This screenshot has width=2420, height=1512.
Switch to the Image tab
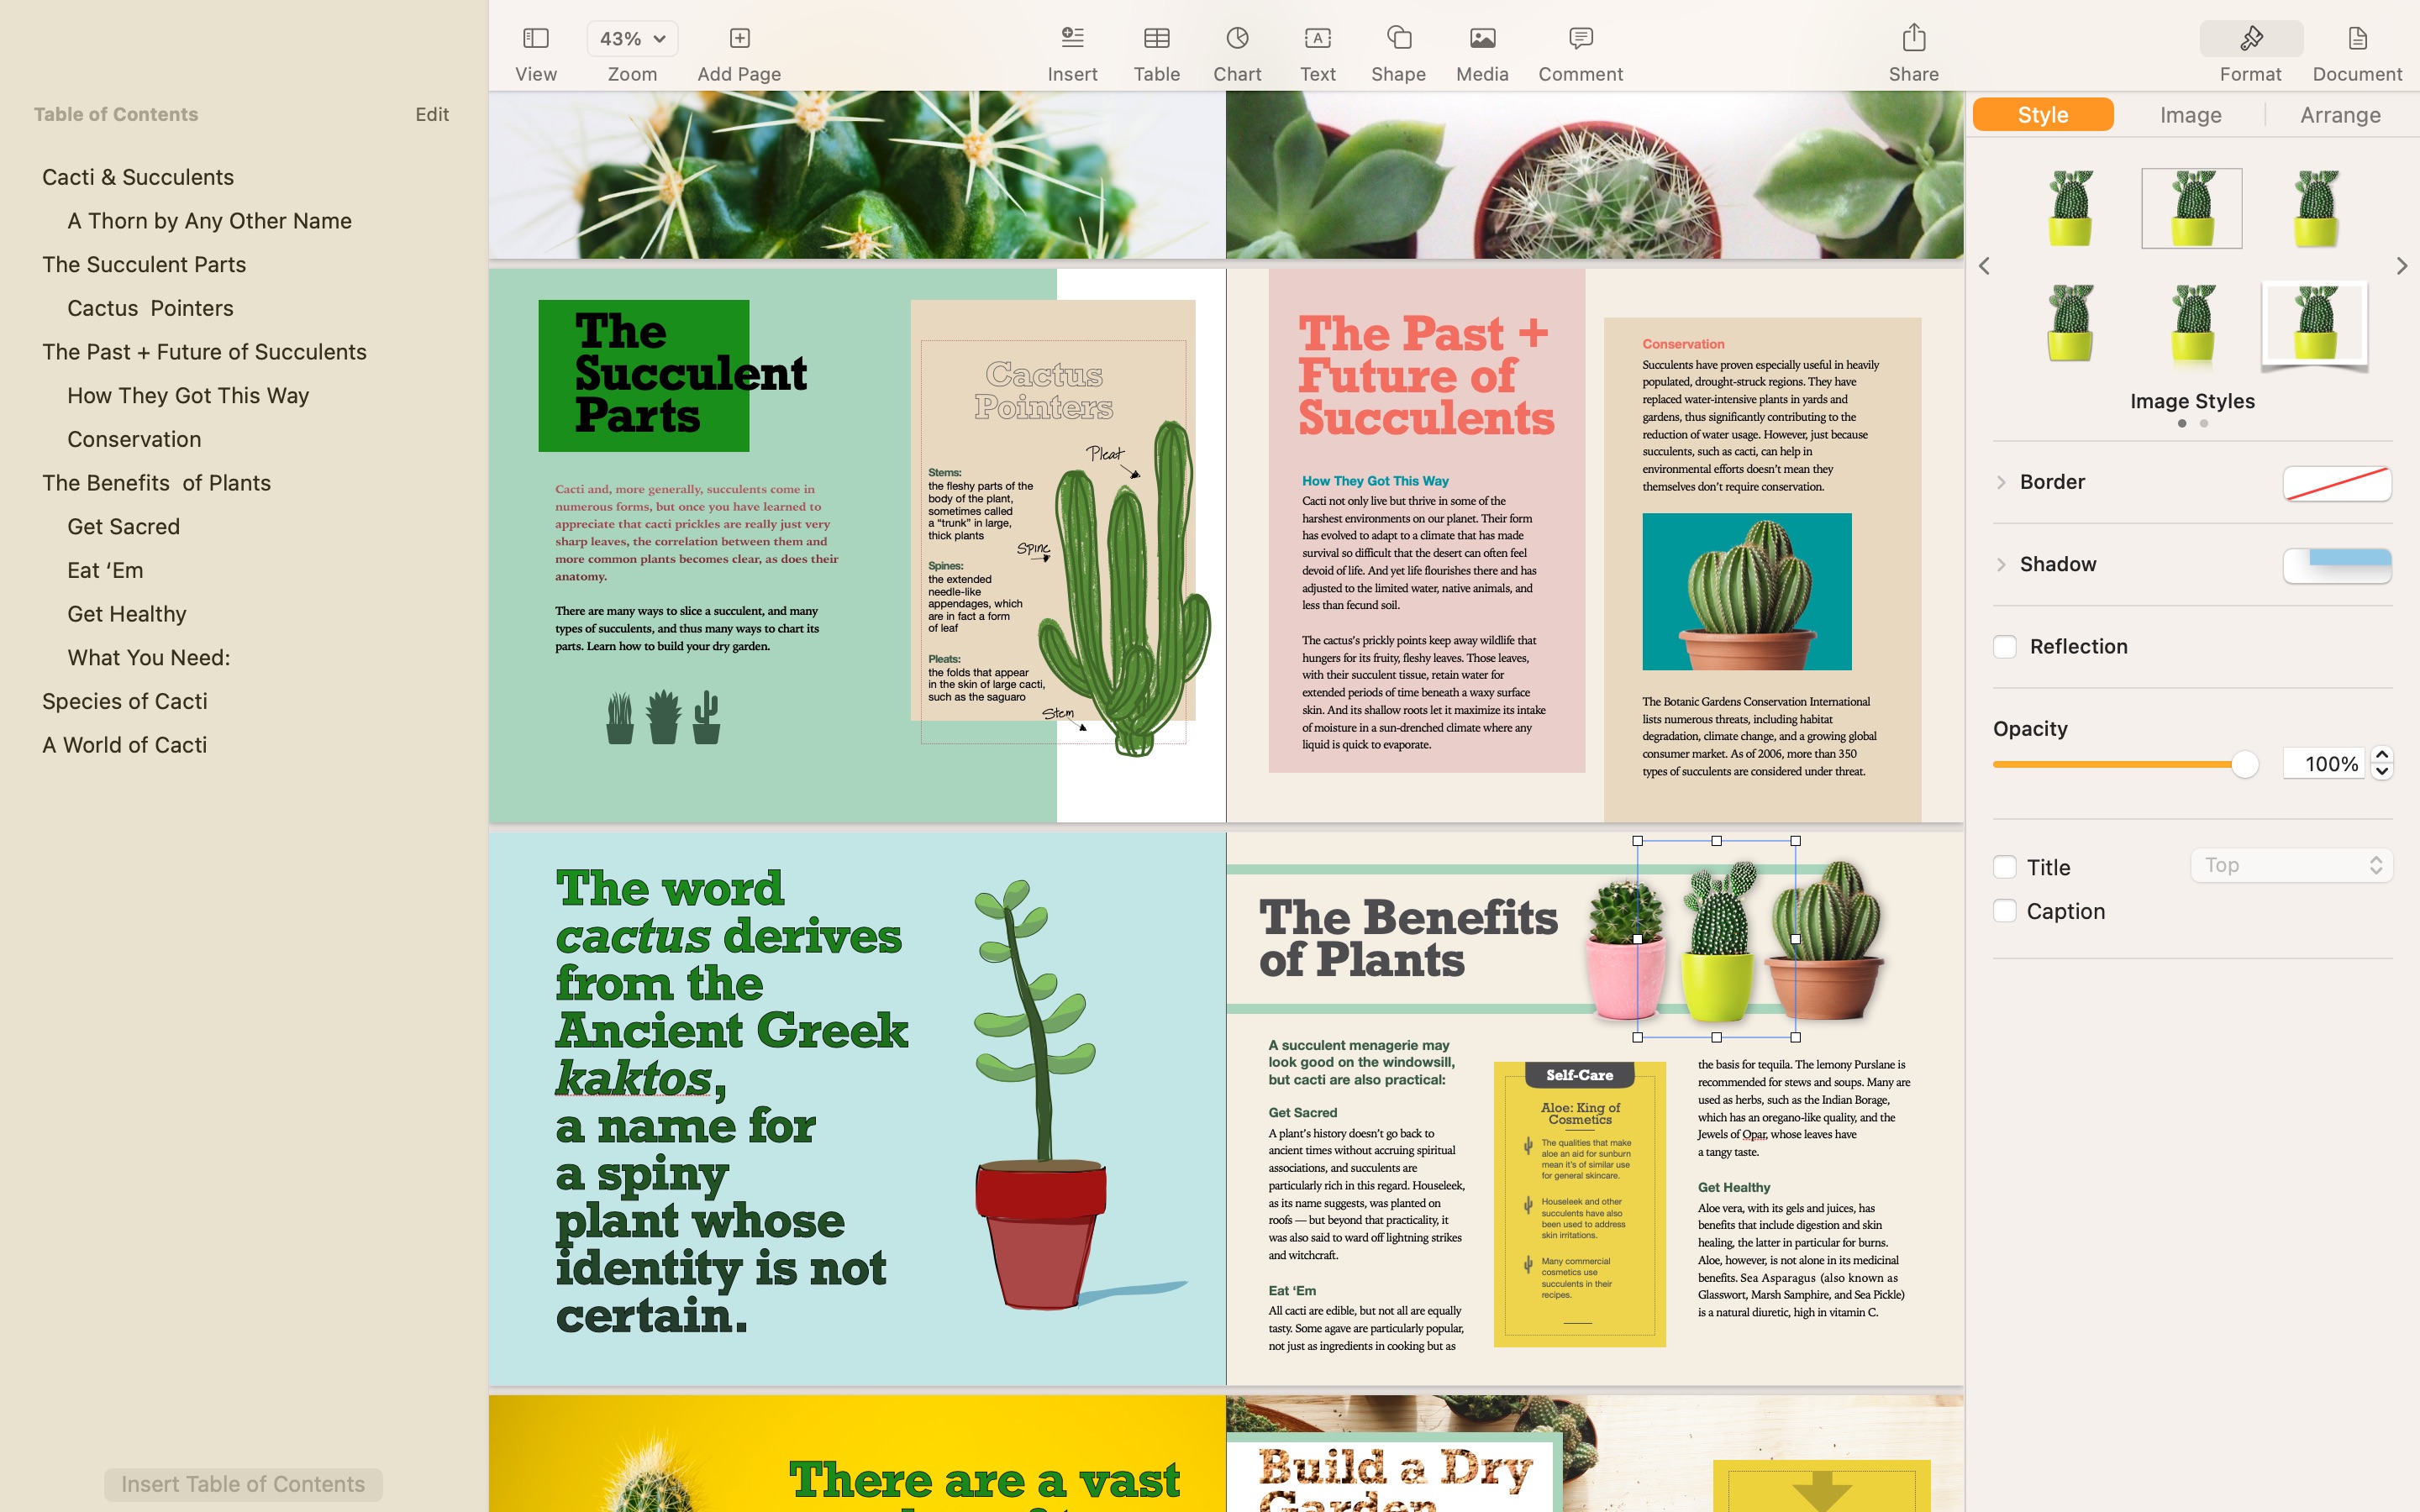coord(2191,115)
